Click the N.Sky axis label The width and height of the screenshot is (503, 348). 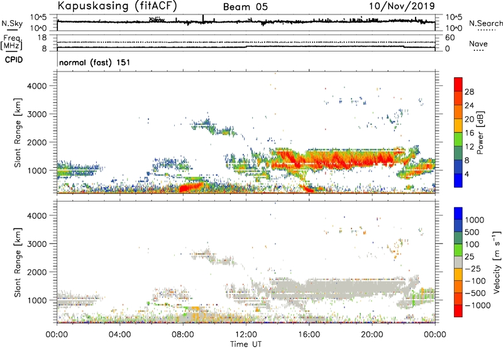point(12,23)
